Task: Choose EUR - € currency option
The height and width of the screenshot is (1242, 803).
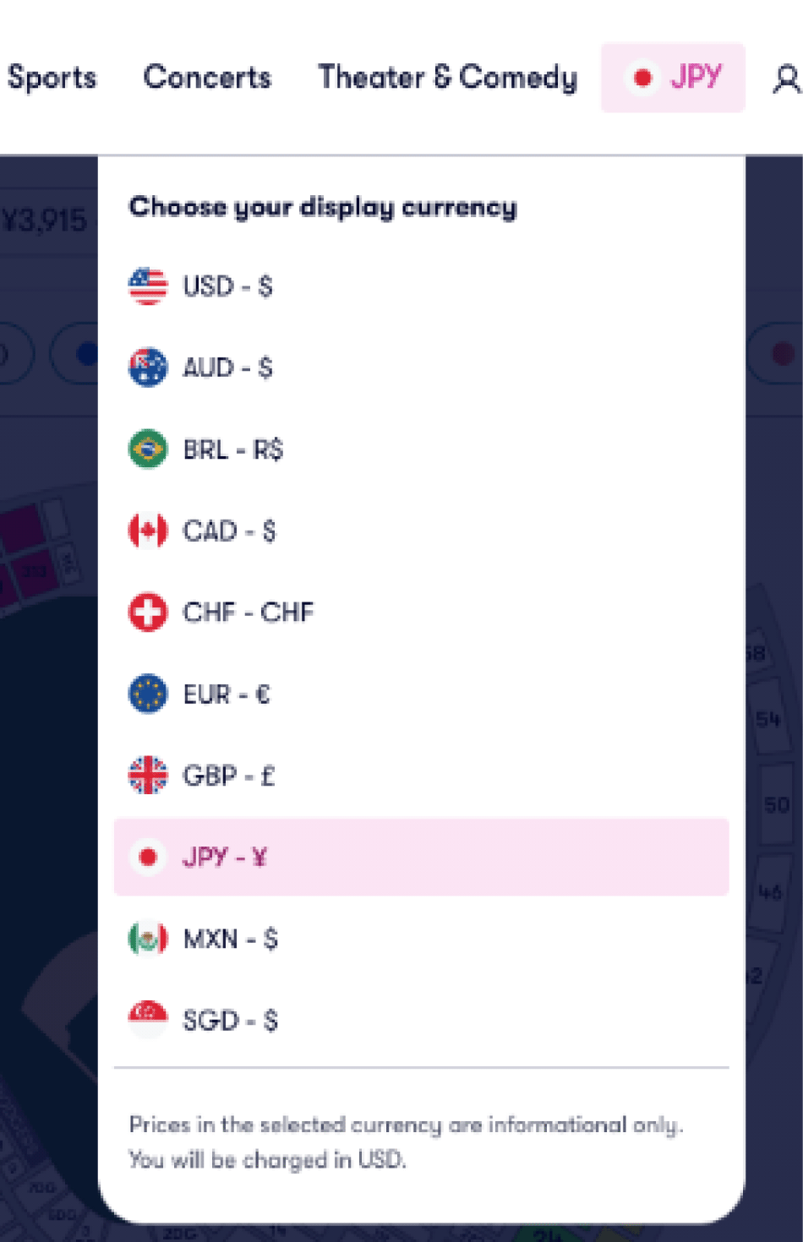Action: 421,694
